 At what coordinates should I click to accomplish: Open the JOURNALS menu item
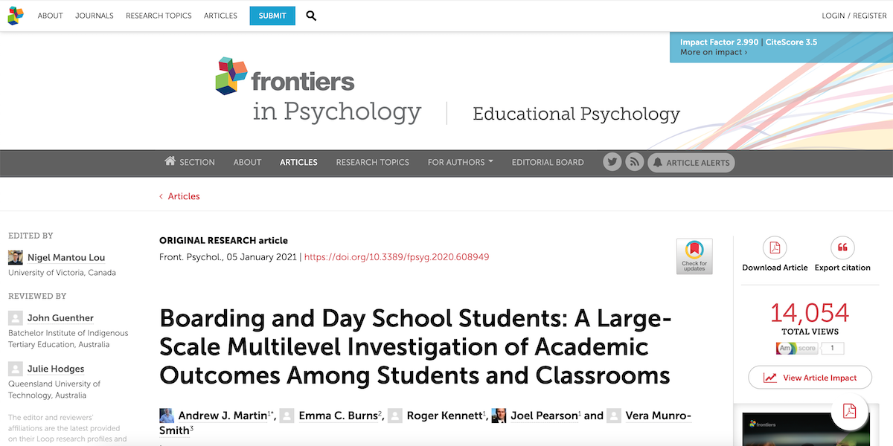click(x=94, y=15)
